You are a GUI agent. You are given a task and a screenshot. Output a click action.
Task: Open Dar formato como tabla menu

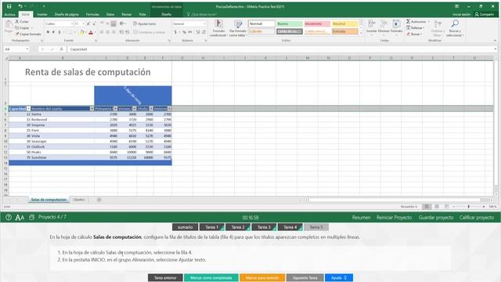click(x=238, y=28)
